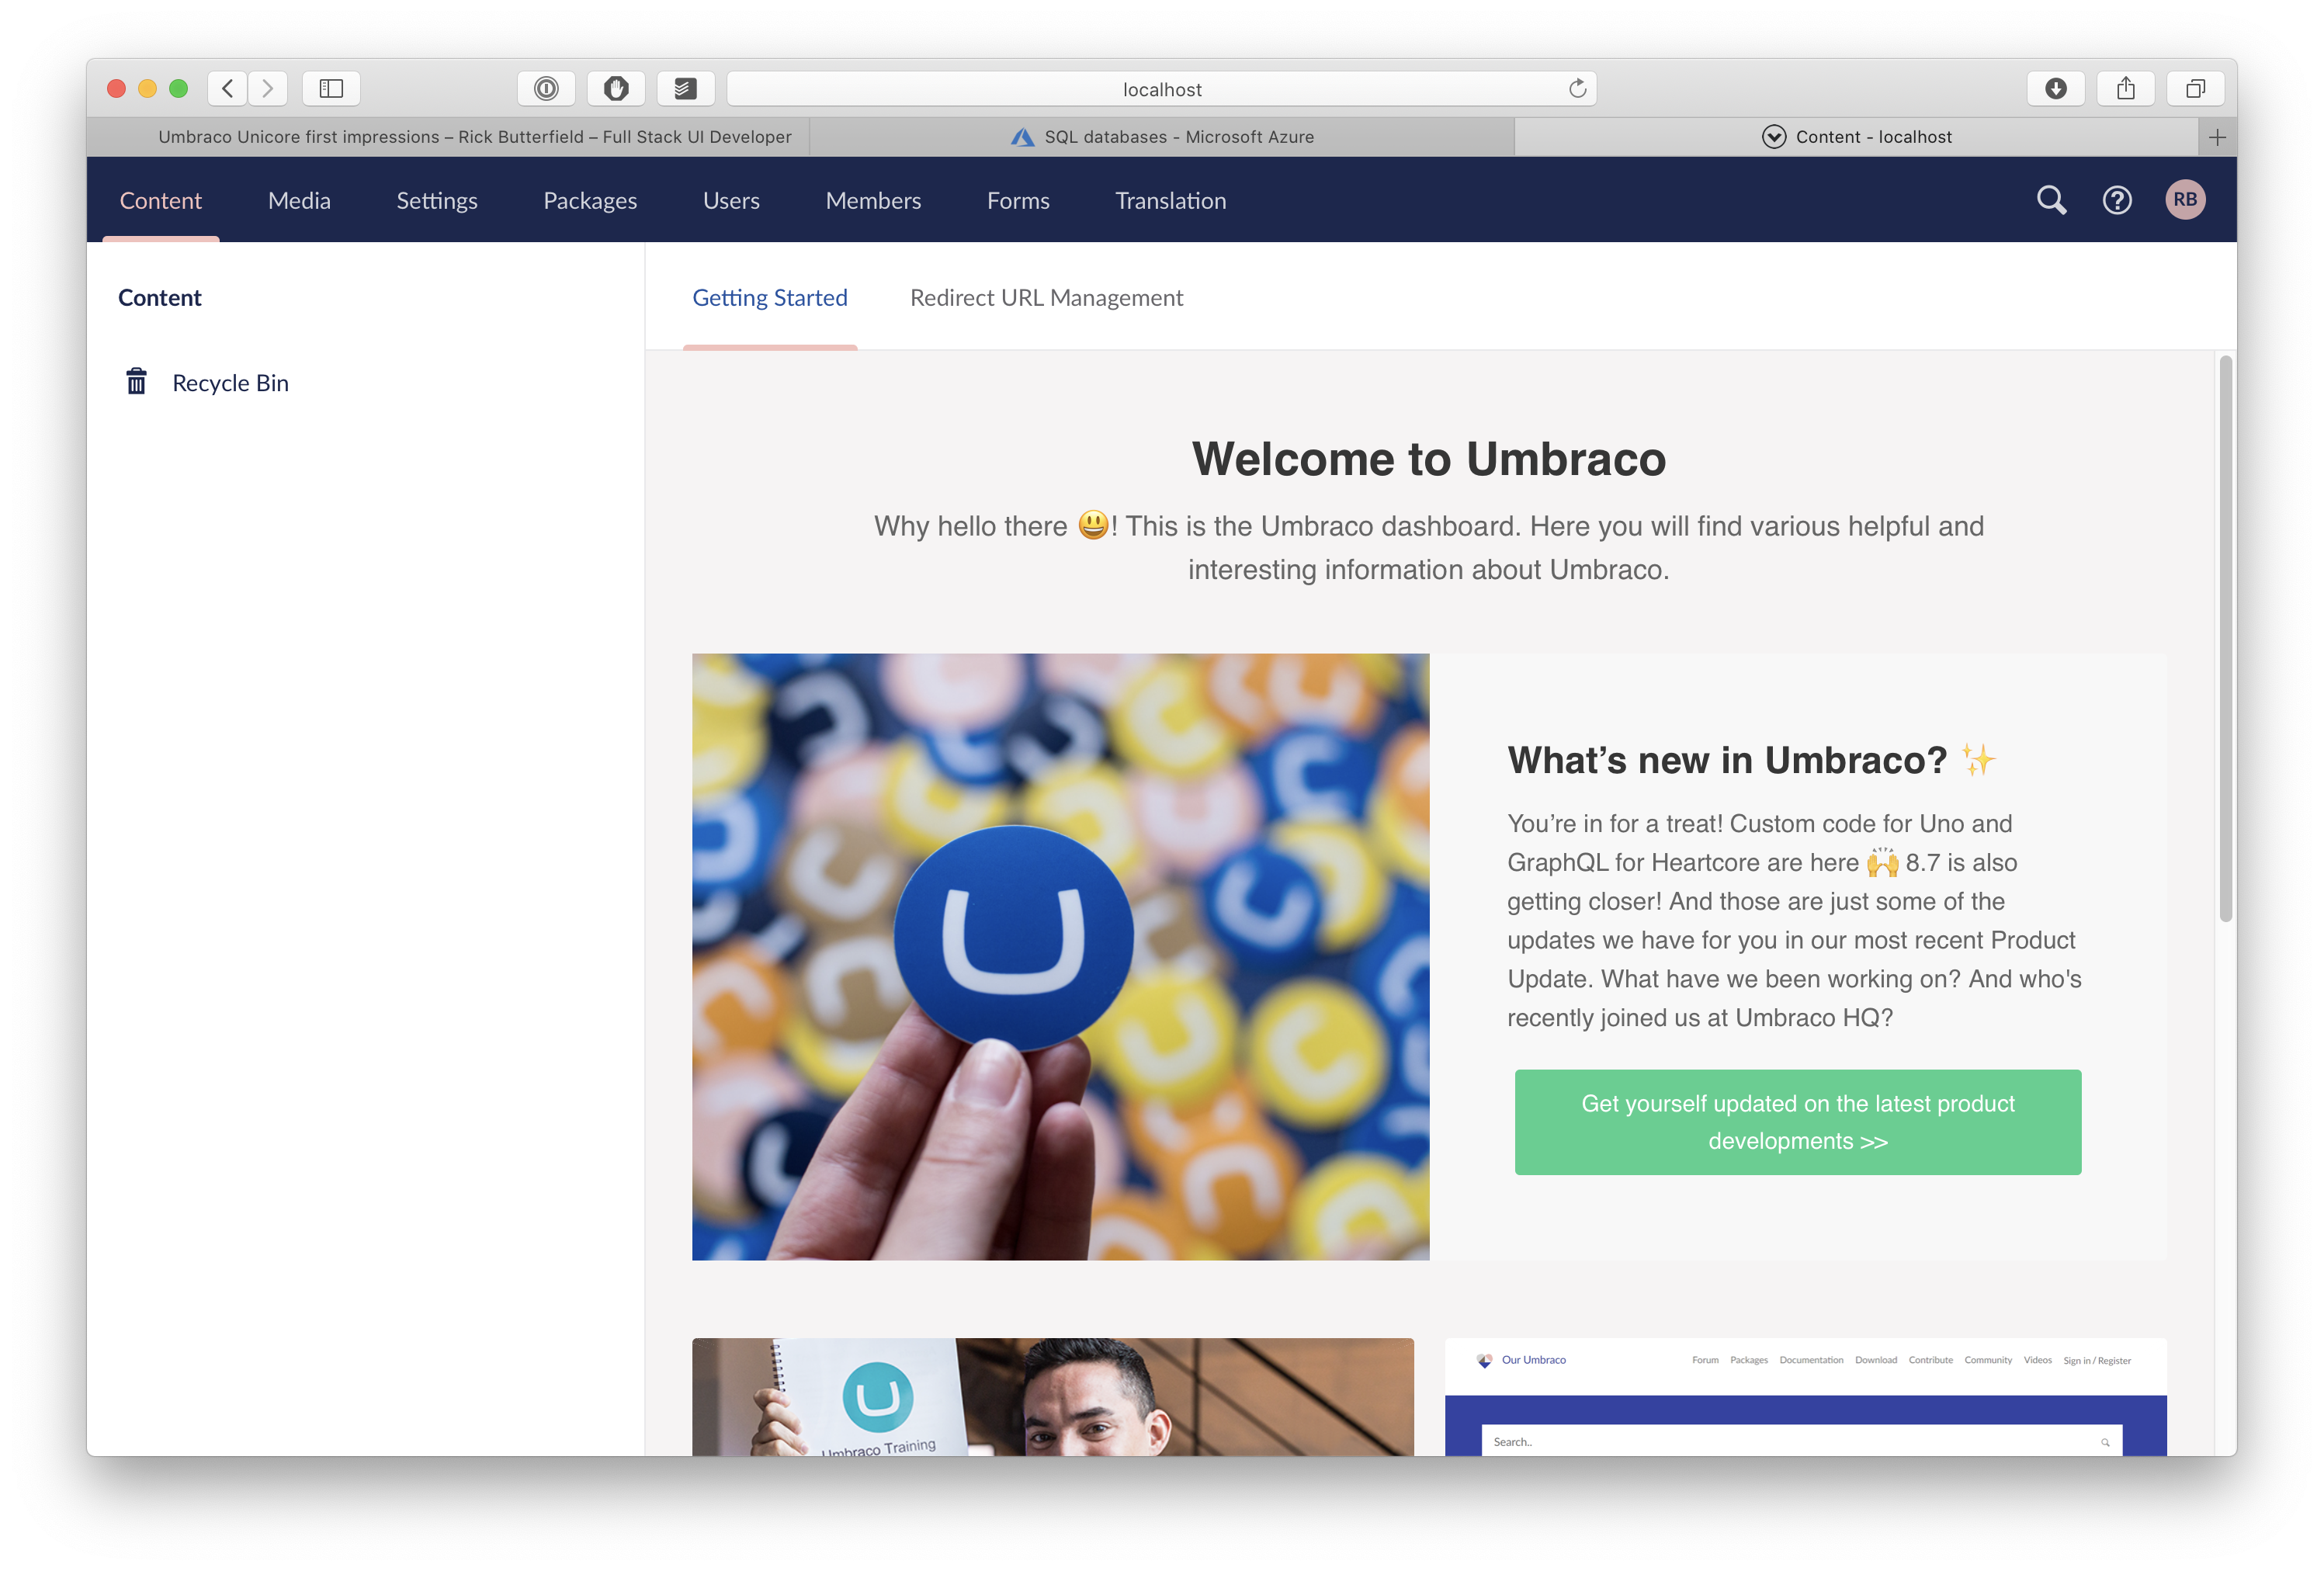Switch to the Redirect URL Management tab
This screenshot has height=1571, width=2324.
tap(1046, 297)
